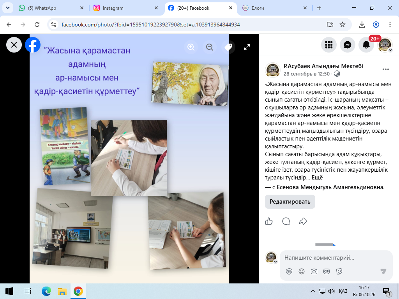The image size is (399, 299).
Task: Install app icon in address bar
Action: pos(330,25)
